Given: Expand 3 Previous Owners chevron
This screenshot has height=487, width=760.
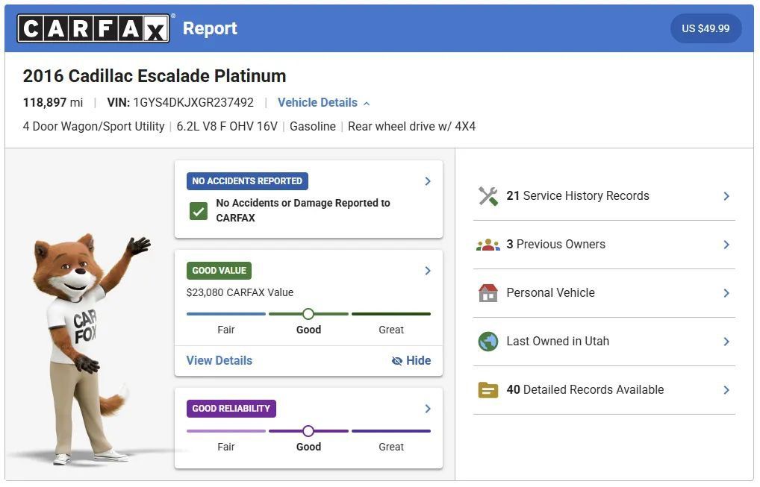Looking at the screenshot, I should (726, 245).
